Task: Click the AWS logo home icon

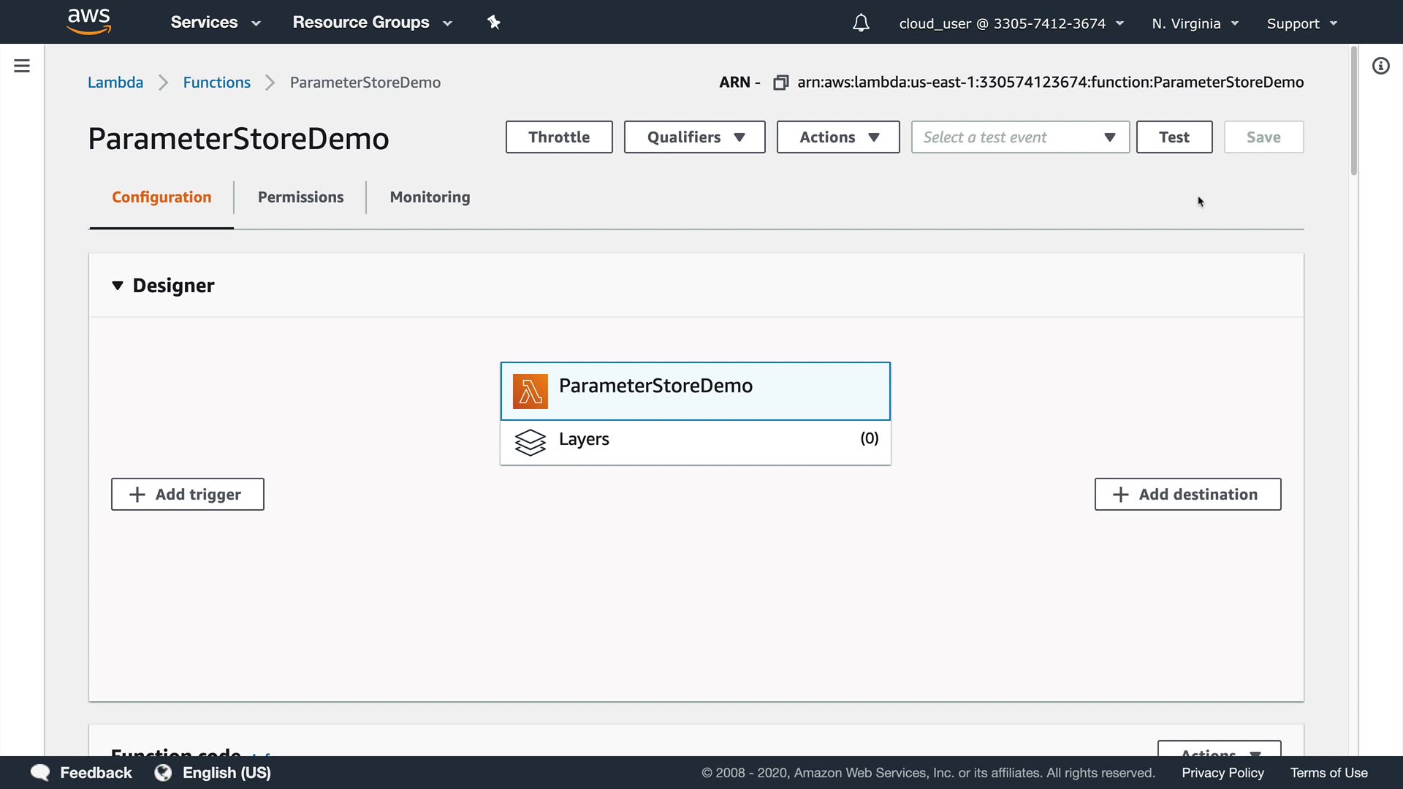Action: pos(88,21)
